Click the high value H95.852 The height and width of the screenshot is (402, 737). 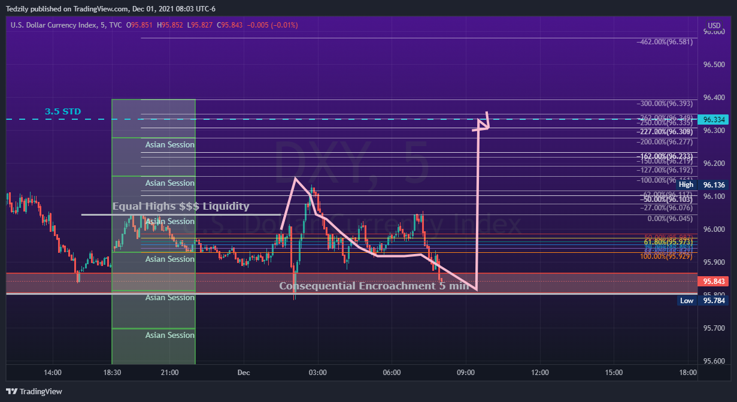point(170,25)
